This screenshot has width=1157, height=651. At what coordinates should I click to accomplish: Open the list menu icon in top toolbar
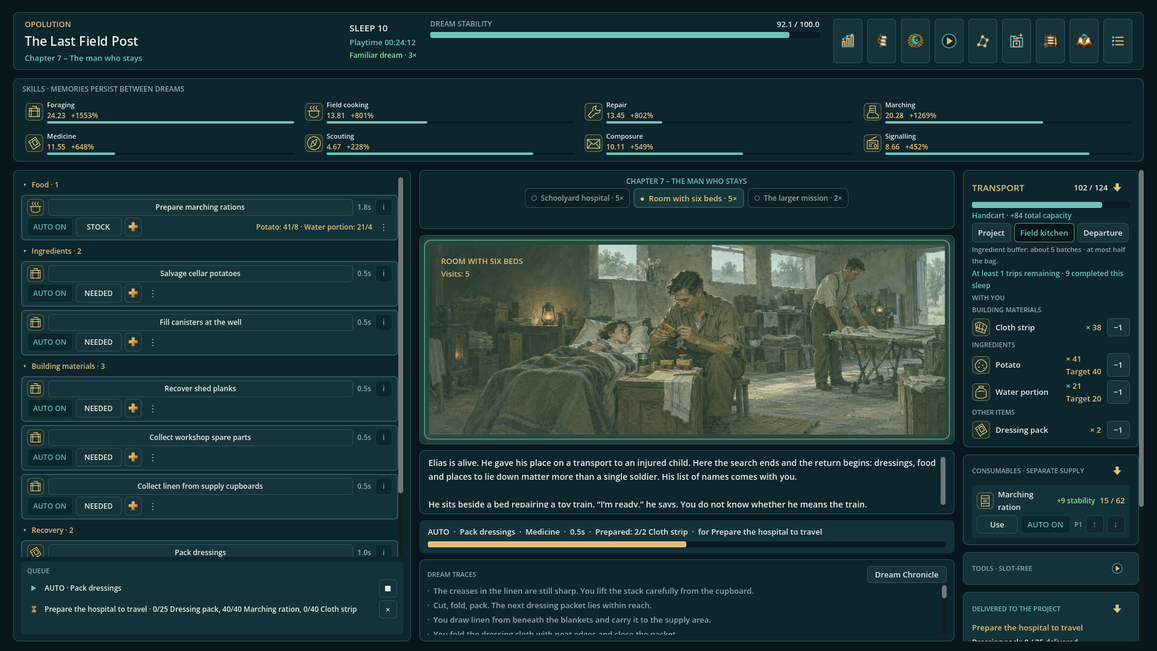pos(1117,41)
